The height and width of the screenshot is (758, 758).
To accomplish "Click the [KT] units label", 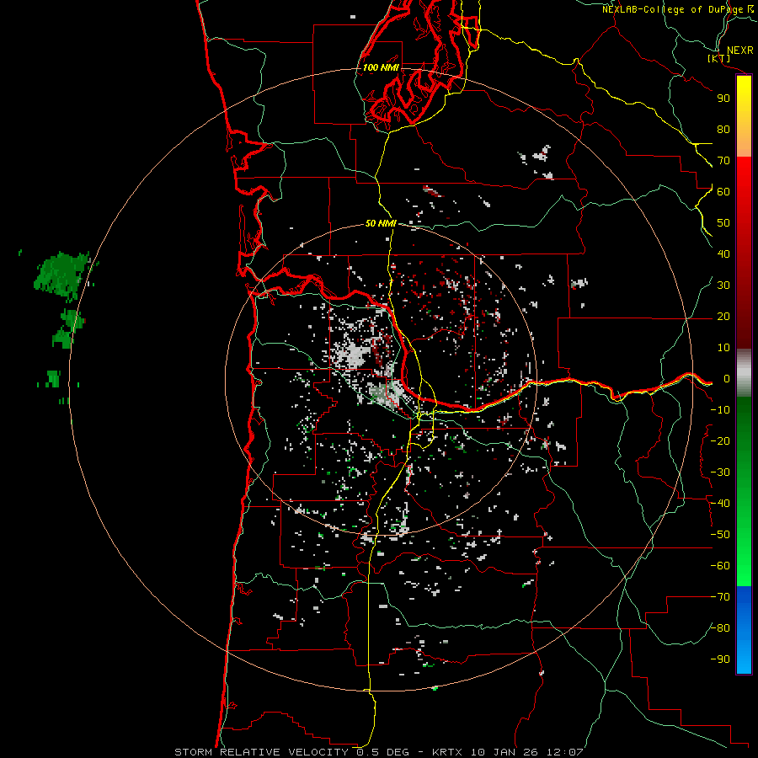I will point(719,58).
